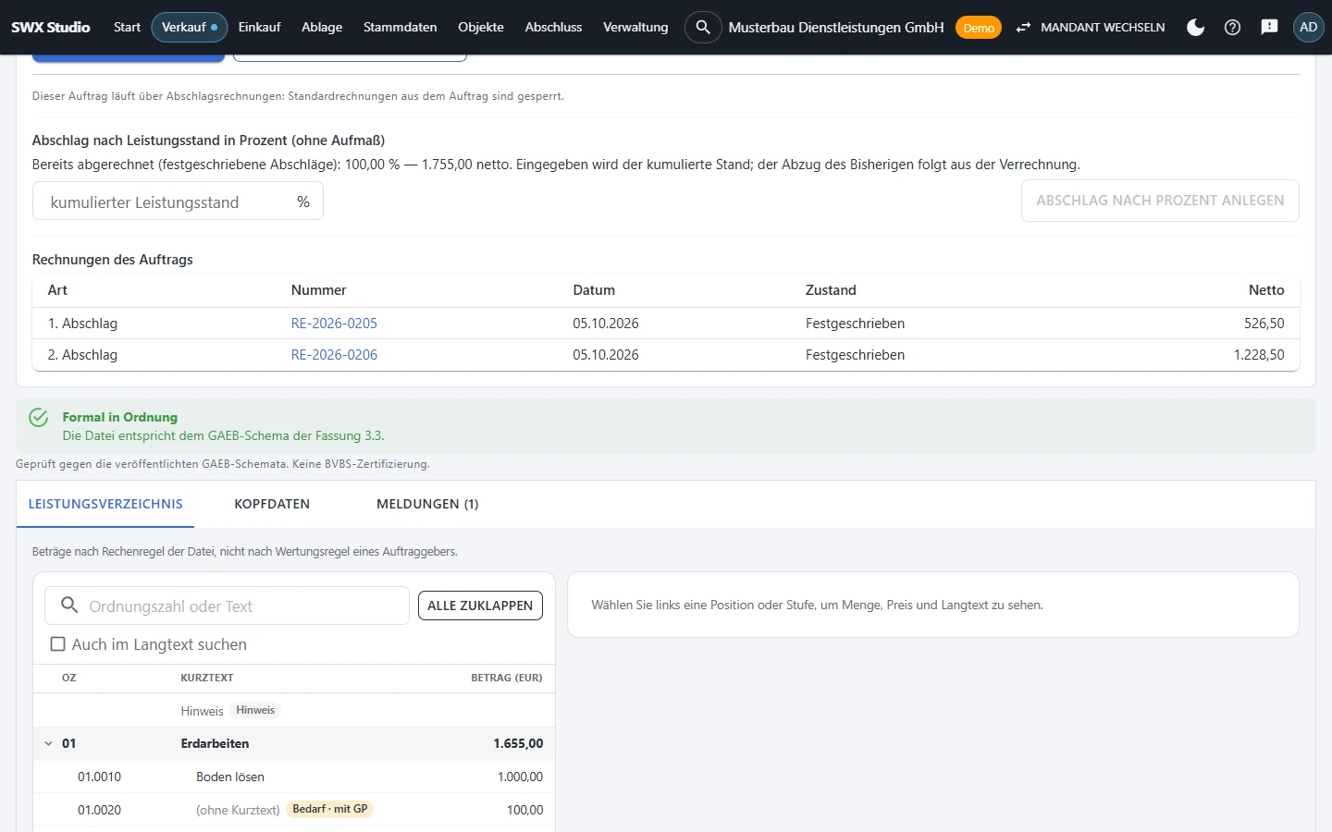Image resolution: width=1332 pixels, height=832 pixels.
Task: Open help via the question mark icon
Action: pyautogui.click(x=1232, y=27)
